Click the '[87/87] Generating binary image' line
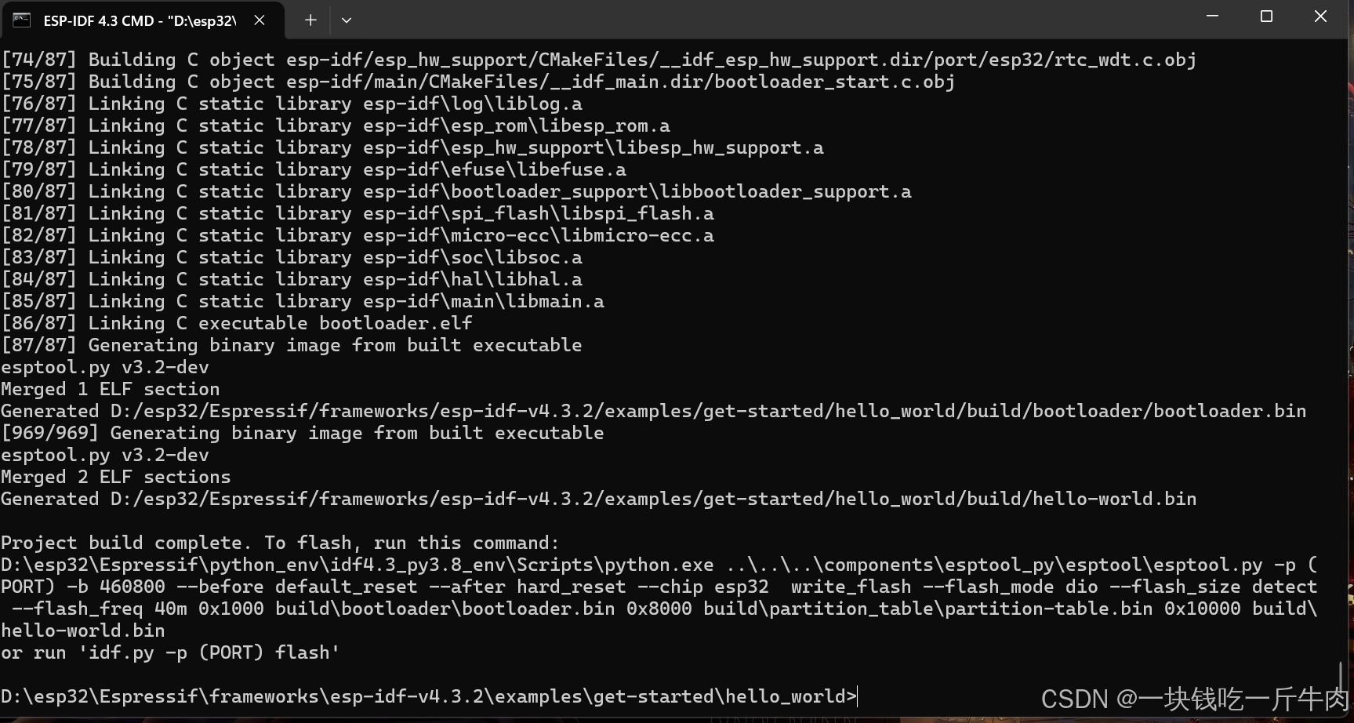Screen dimensions: 1354x723 [290, 345]
